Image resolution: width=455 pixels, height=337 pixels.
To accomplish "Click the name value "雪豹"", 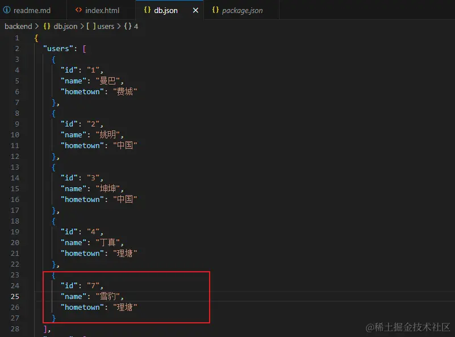I will coord(108,296).
